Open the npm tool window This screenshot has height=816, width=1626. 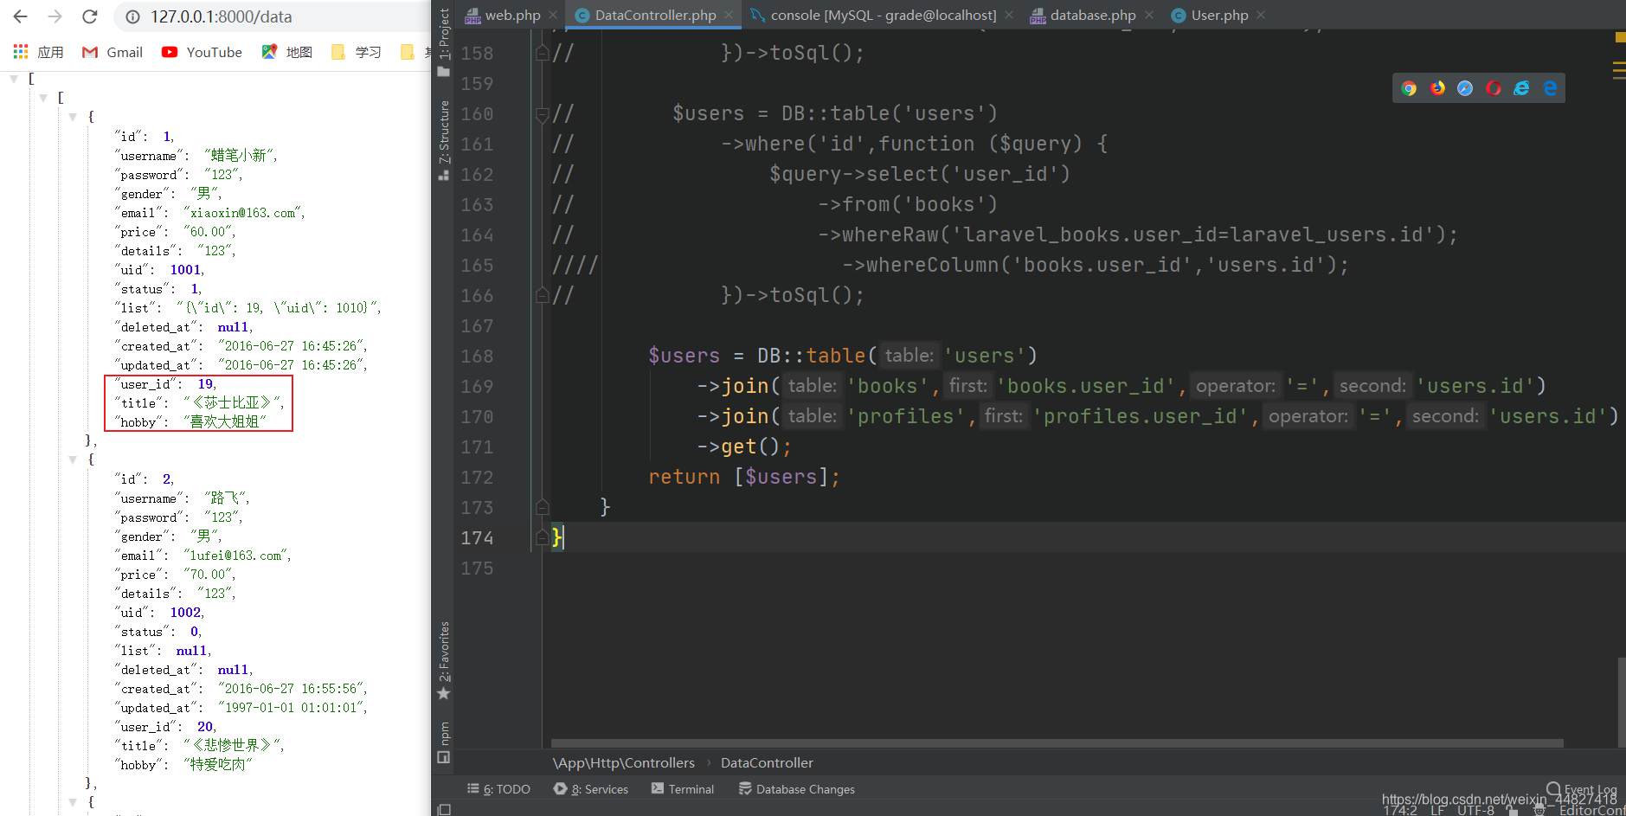click(443, 742)
